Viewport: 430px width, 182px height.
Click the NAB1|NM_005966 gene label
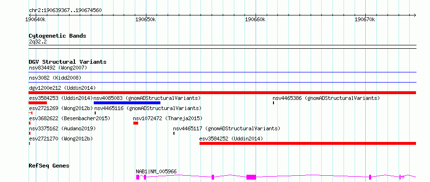[157, 171]
